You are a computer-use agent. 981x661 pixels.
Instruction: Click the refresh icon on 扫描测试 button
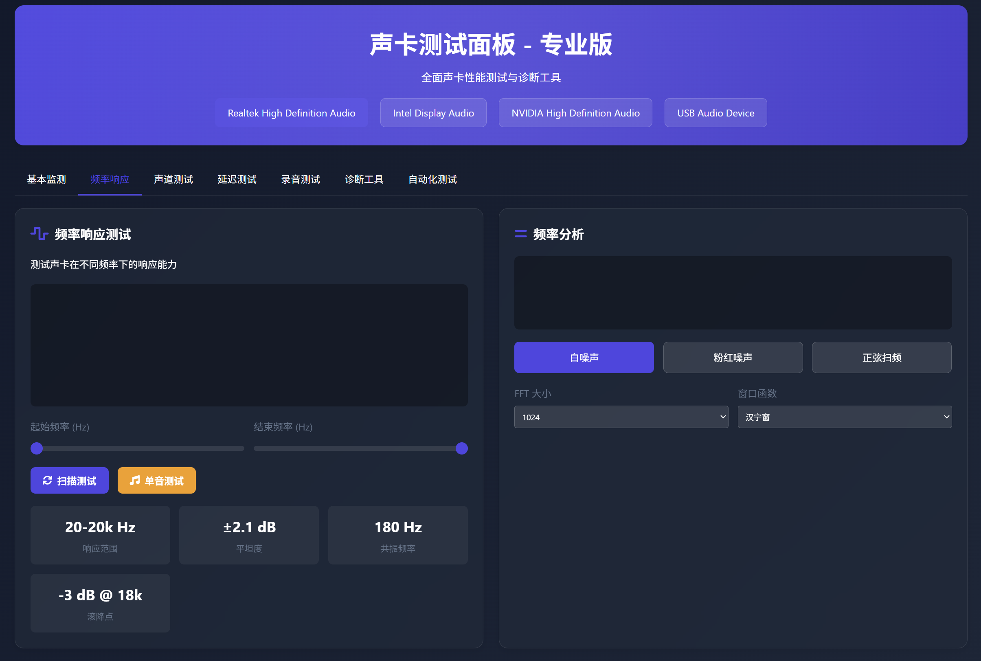(x=47, y=481)
